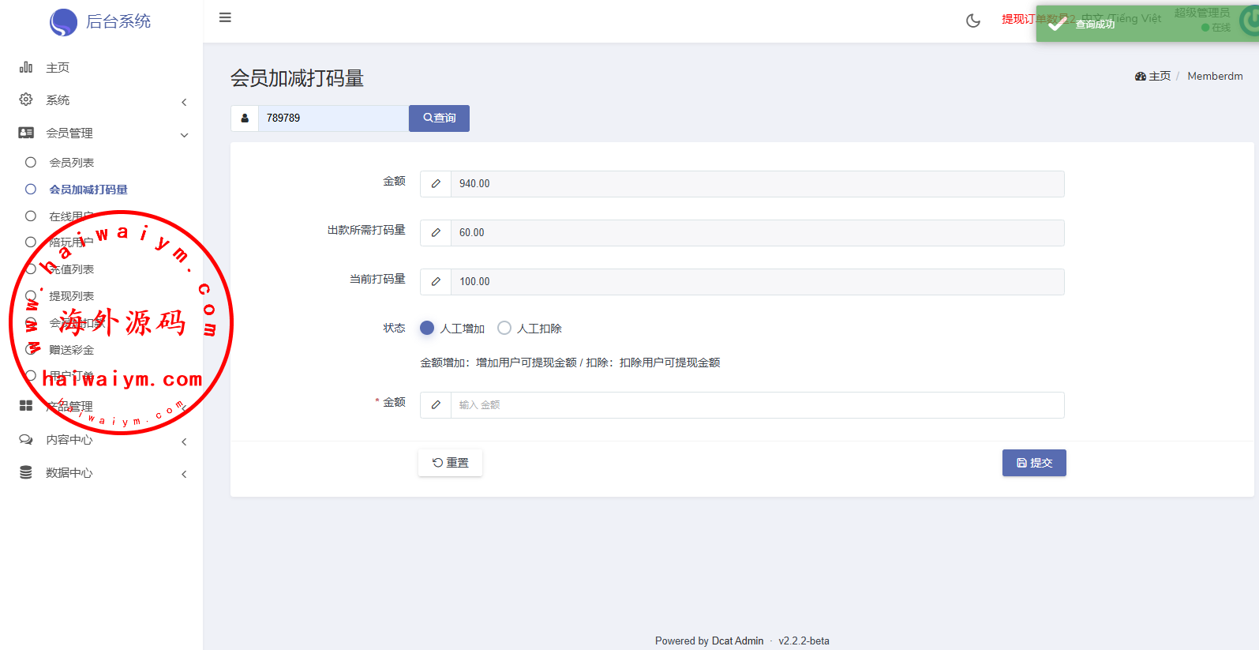Expand the 内容中心 menu chevron
Image resolution: width=1259 pixels, height=650 pixels.
click(x=184, y=441)
